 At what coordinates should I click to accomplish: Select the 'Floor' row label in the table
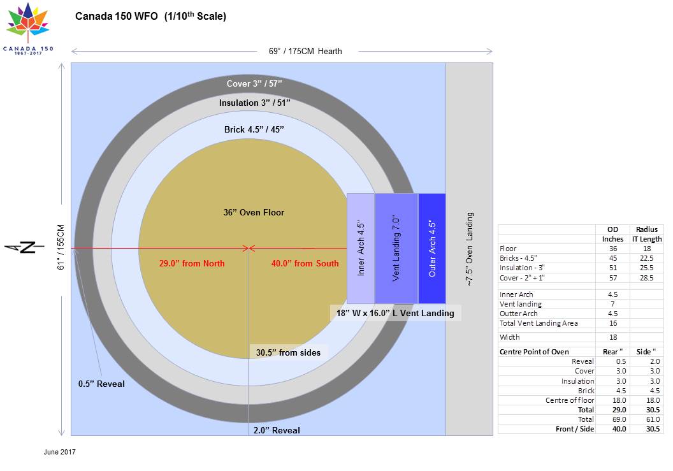508,249
